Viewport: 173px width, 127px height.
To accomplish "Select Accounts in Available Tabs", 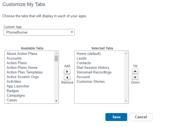I will point(14,58).
